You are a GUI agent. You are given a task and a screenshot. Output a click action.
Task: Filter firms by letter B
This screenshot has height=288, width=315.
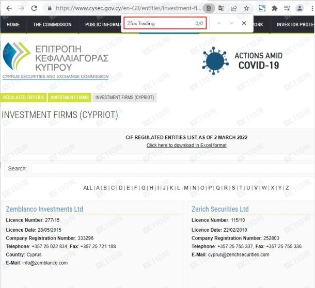[105, 188]
